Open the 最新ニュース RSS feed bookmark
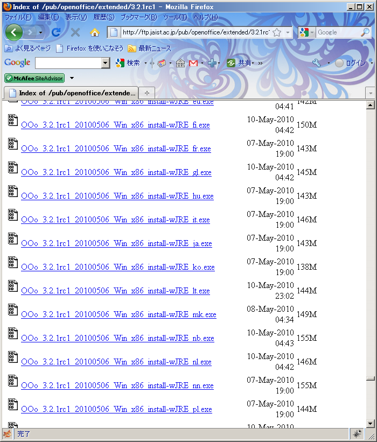 (x=149, y=48)
